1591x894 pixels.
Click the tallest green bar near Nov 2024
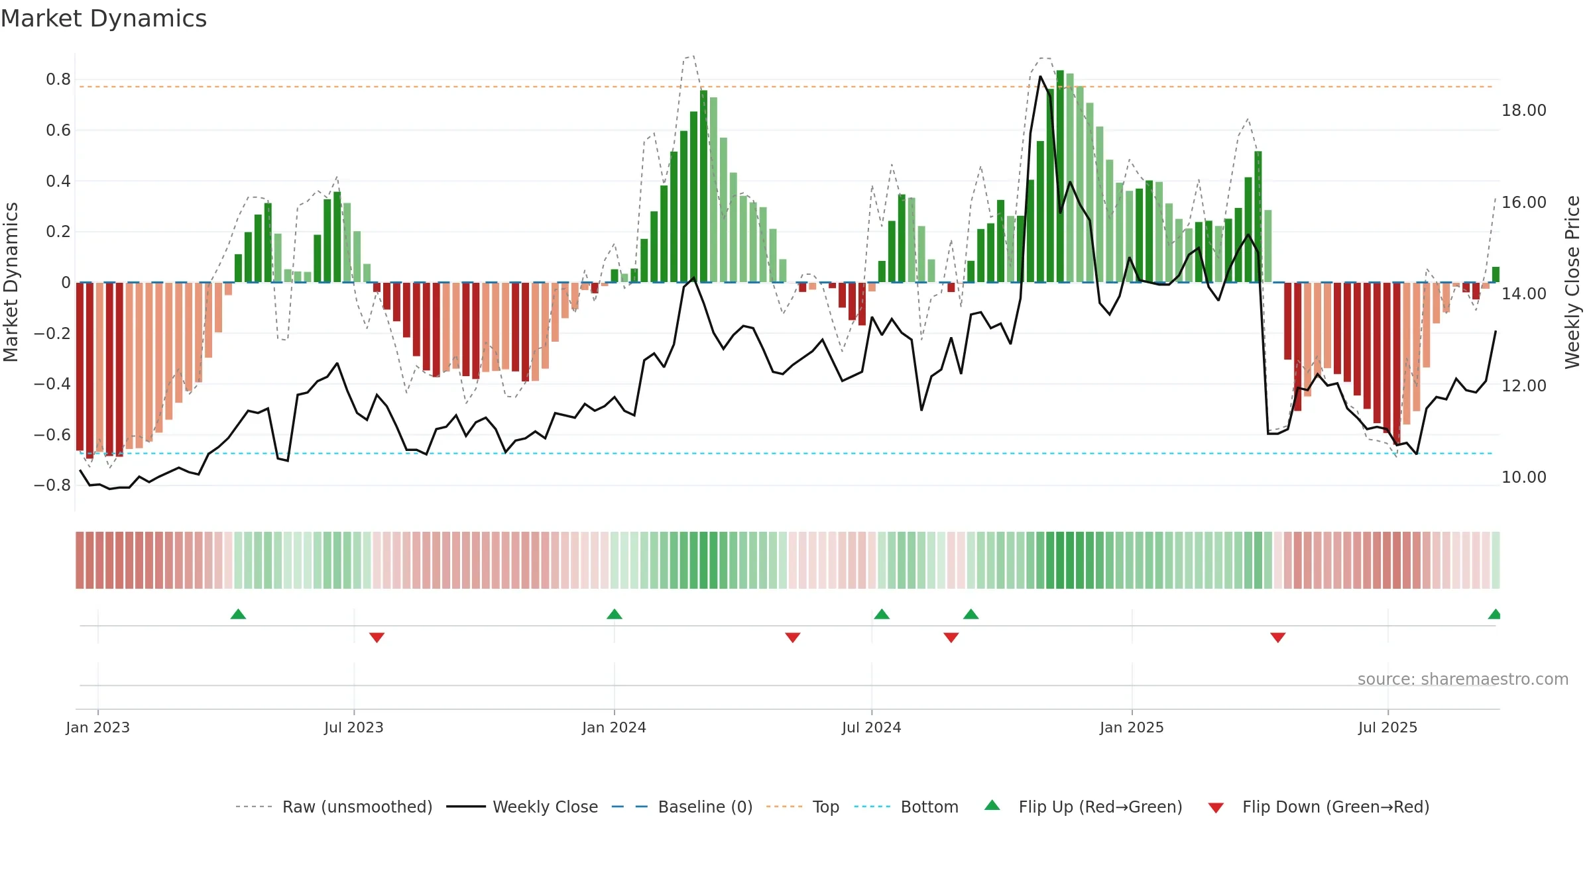1060,176
